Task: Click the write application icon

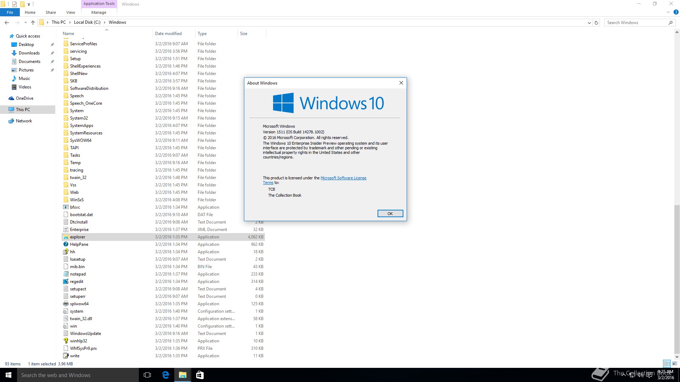Action: (66, 356)
